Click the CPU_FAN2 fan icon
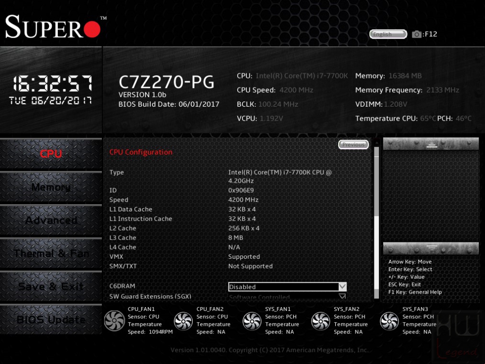Screen dimensions: 485x364 coord(183,321)
